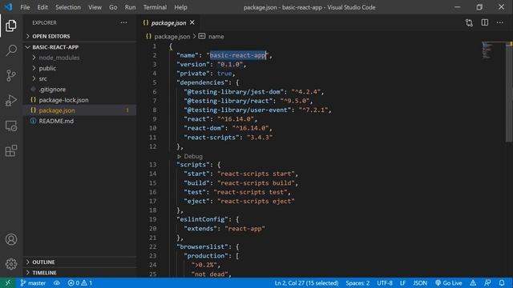
Task: Open README.md in explorer
Action: (x=79, y=121)
